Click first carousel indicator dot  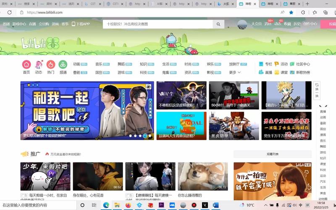click(130, 136)
